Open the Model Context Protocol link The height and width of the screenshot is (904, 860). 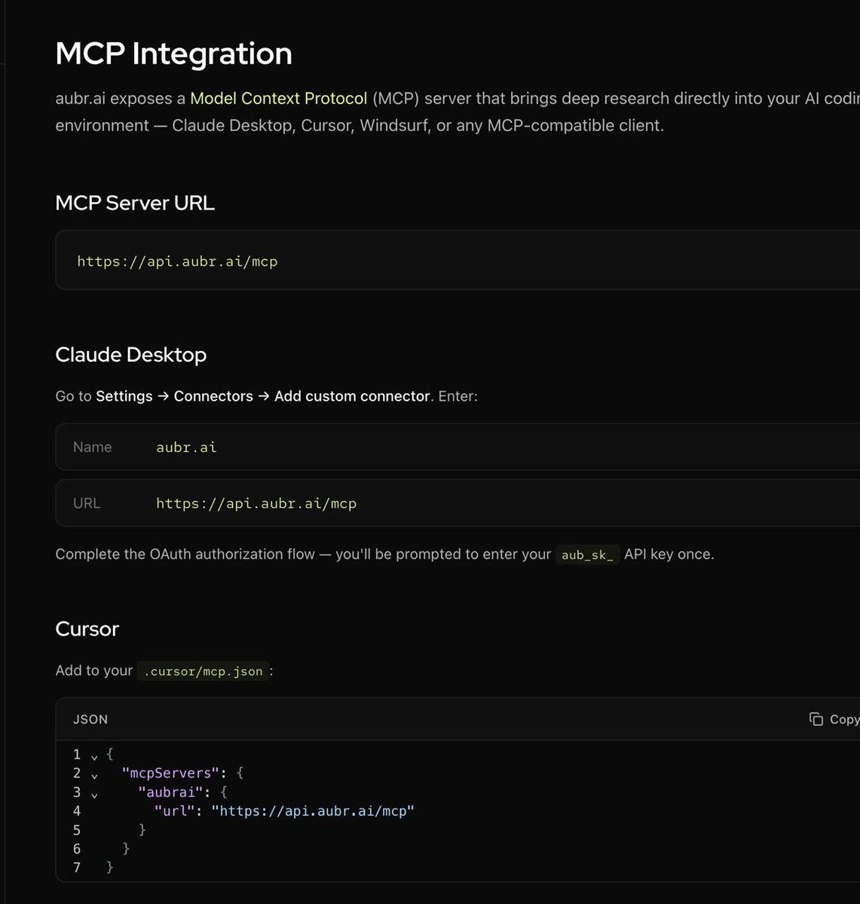coord(279,99)
